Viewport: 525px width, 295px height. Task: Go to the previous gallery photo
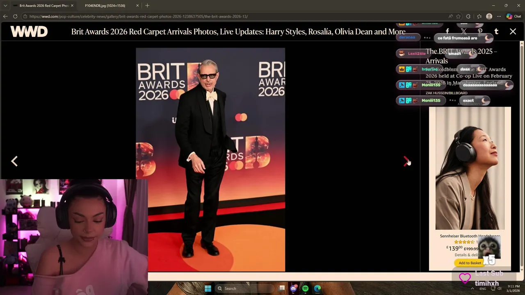14,161
